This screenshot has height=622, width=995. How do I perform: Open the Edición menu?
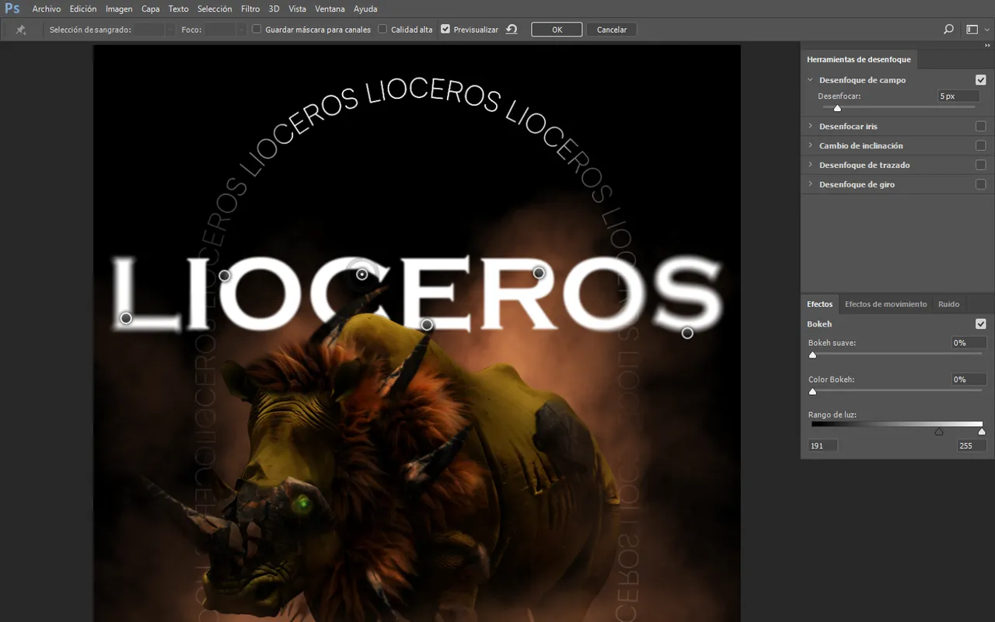(x=83, y=9)
